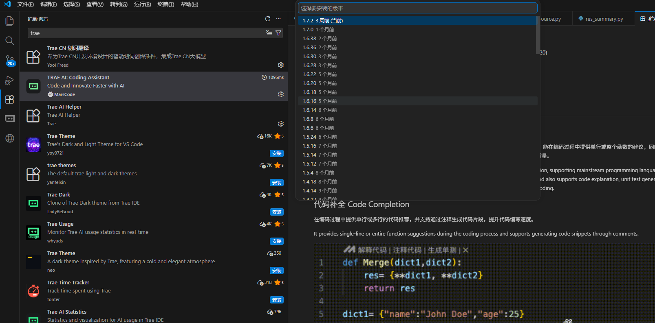Open the 文件(F) menu
This screenshot has width=655, height=323.
26,4
